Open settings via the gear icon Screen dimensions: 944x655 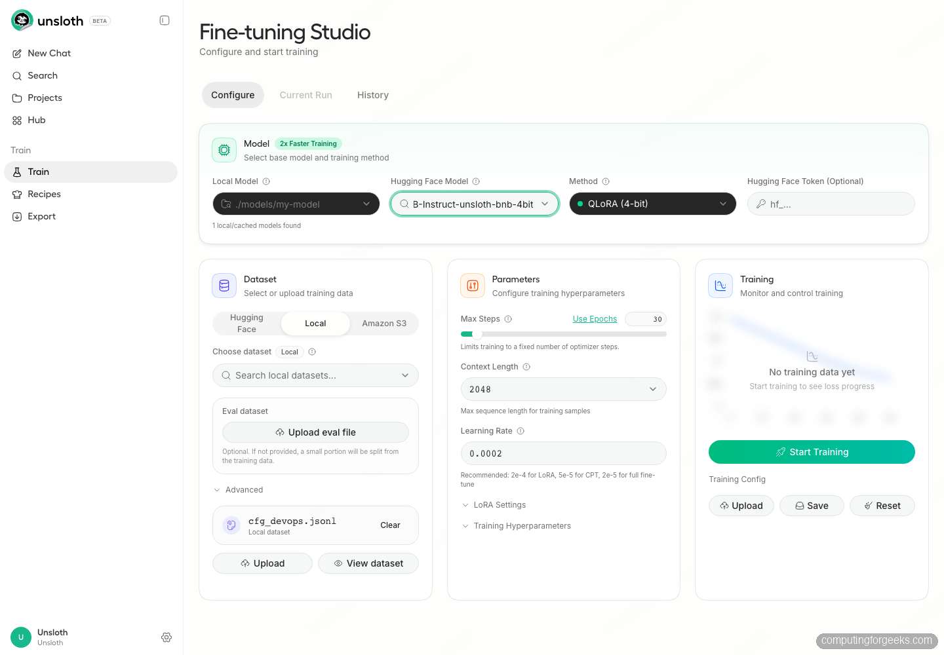click(167, 637)
